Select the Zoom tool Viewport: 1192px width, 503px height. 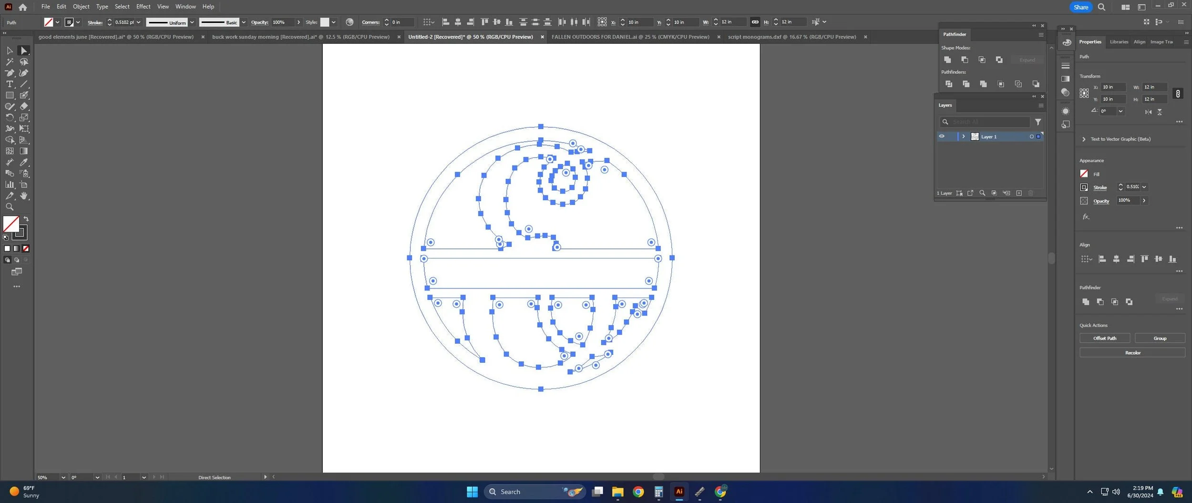click(10, 207)
